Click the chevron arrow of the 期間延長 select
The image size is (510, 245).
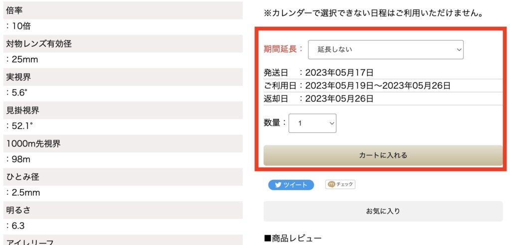click(x=459, y=50)
